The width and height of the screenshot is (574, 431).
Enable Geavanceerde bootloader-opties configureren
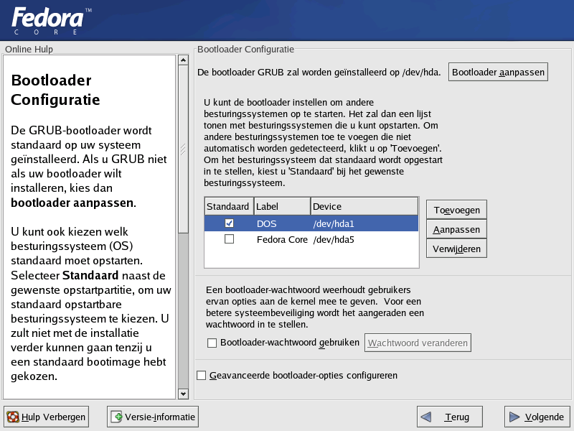(202, 375)
